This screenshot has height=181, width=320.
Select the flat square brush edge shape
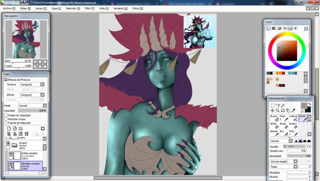click(x=309, y=141)
